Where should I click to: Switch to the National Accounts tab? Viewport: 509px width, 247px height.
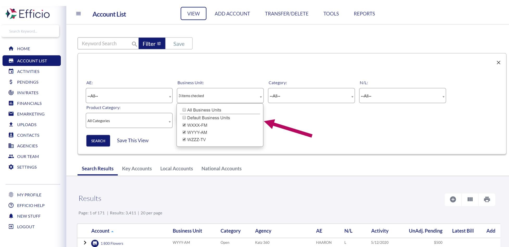[222, 168]
